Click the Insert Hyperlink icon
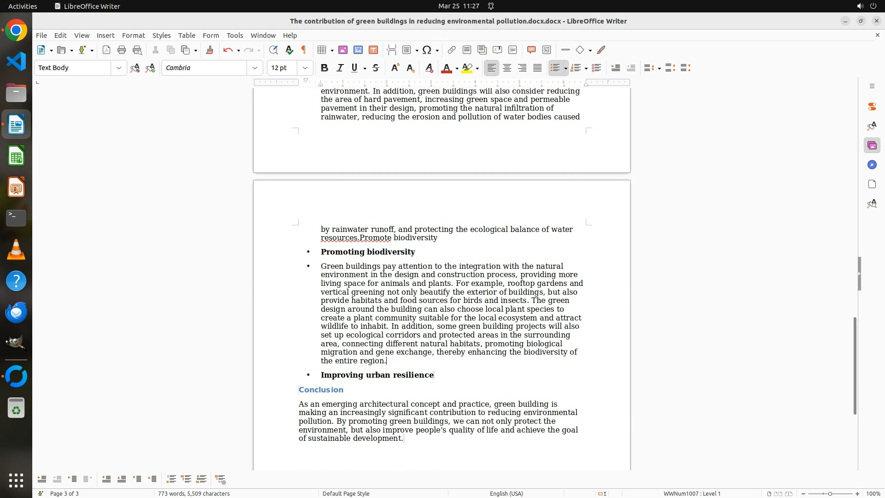885x498 pixels. click(452, 50)
